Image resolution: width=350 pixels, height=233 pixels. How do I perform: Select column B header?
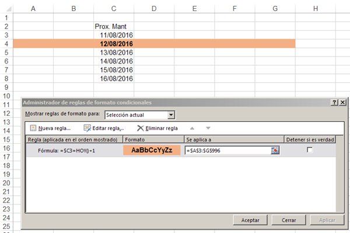tap(73, 9)
